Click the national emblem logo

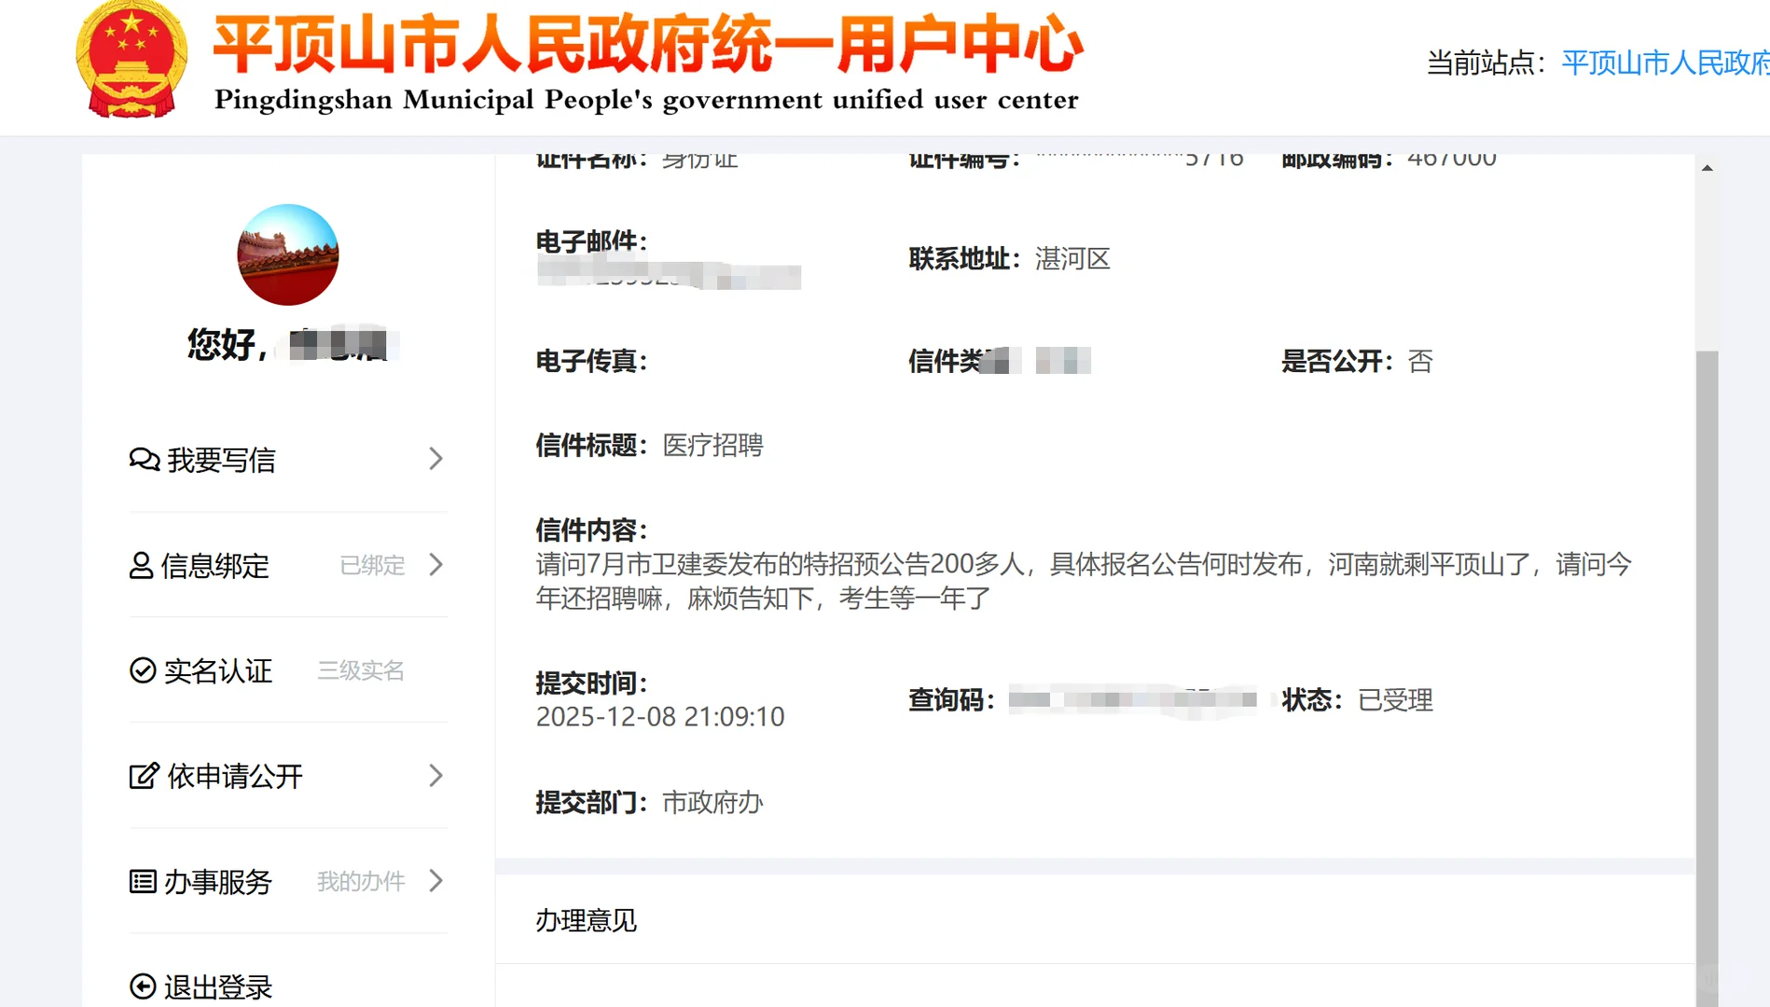[x=131, y=60]
